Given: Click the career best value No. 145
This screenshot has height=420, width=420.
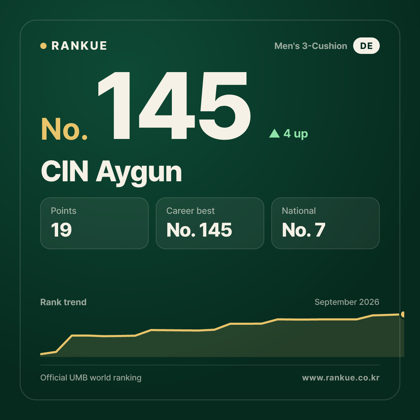Looking at the screenshot, I should click(x=199, y=230).
